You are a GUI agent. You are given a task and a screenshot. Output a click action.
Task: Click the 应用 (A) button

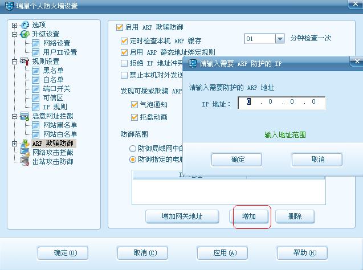tap(222, 253)
